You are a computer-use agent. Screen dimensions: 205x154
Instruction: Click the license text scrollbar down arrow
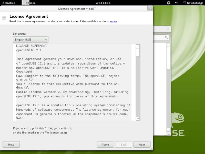pos(138,119)
